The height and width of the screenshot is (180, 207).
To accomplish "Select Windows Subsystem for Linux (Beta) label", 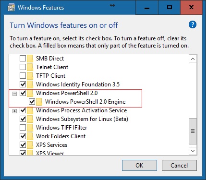I will tap(82, 119).
